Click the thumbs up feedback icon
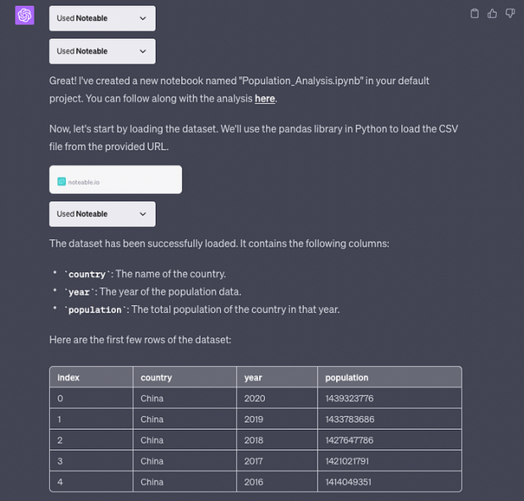524x501 pixels. click(492, 14)
